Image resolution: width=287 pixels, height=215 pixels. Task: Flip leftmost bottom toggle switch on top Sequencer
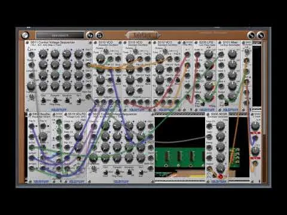pos(43,100)
